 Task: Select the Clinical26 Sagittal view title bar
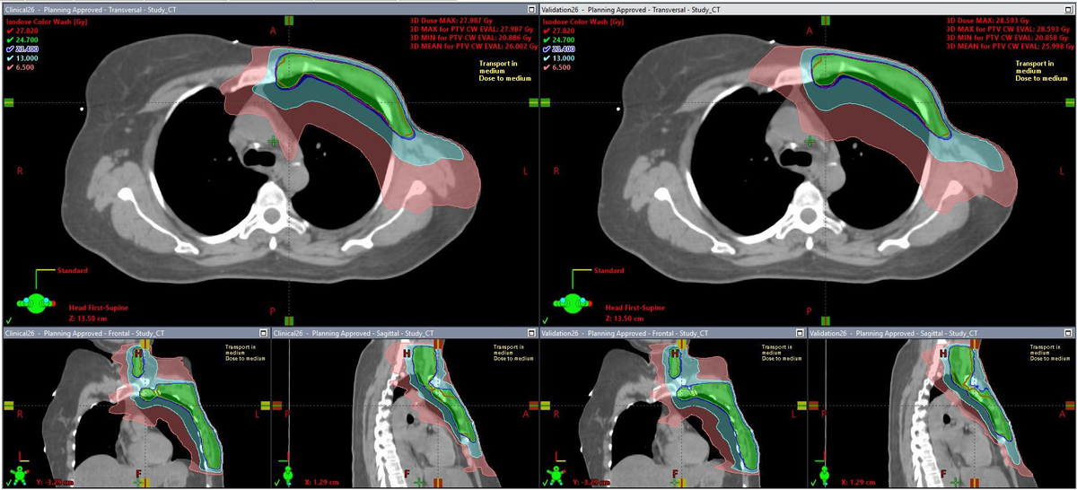click(x=377, y=333)
